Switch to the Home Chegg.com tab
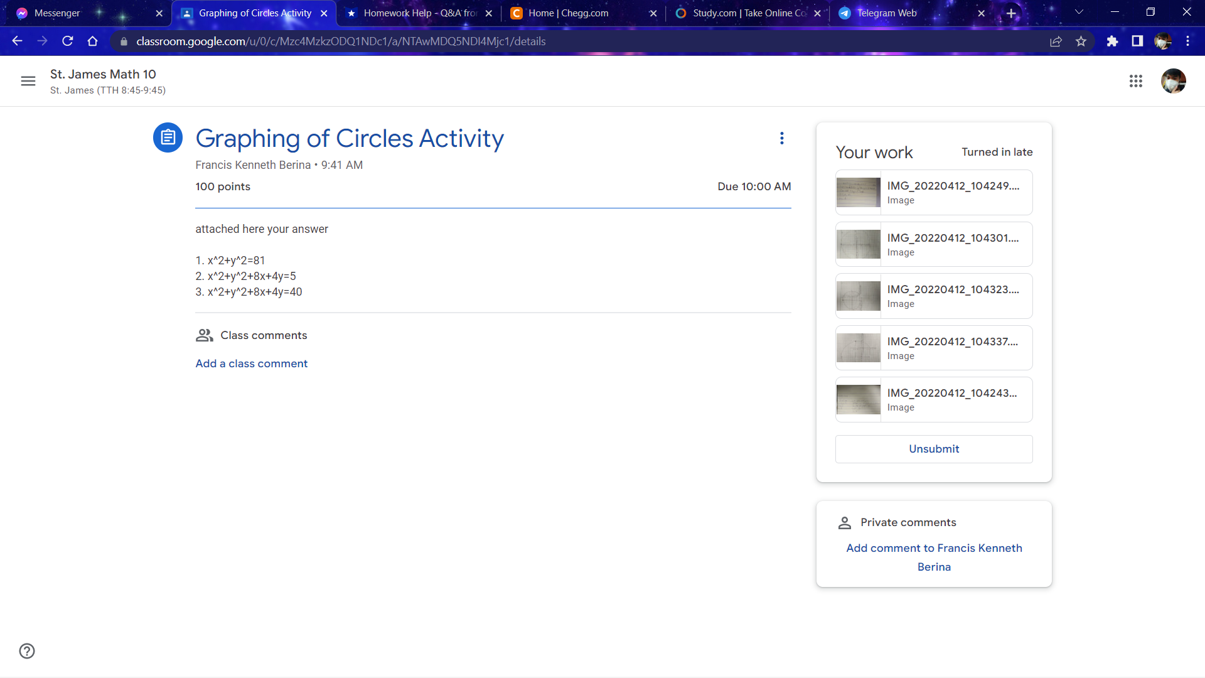The image size is (1205, 678). pos(571,13)
